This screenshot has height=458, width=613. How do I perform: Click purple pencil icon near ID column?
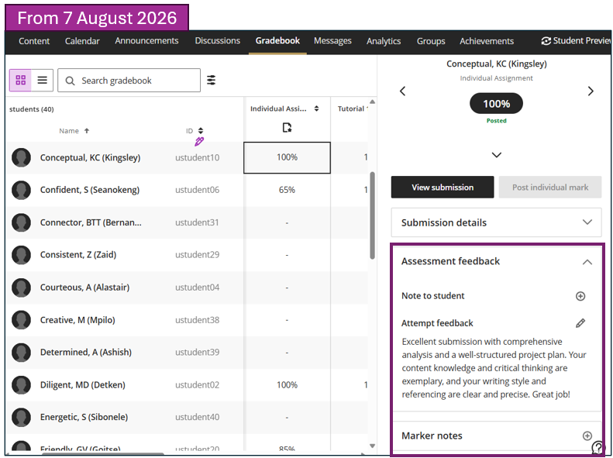click(x=199, y=142)
